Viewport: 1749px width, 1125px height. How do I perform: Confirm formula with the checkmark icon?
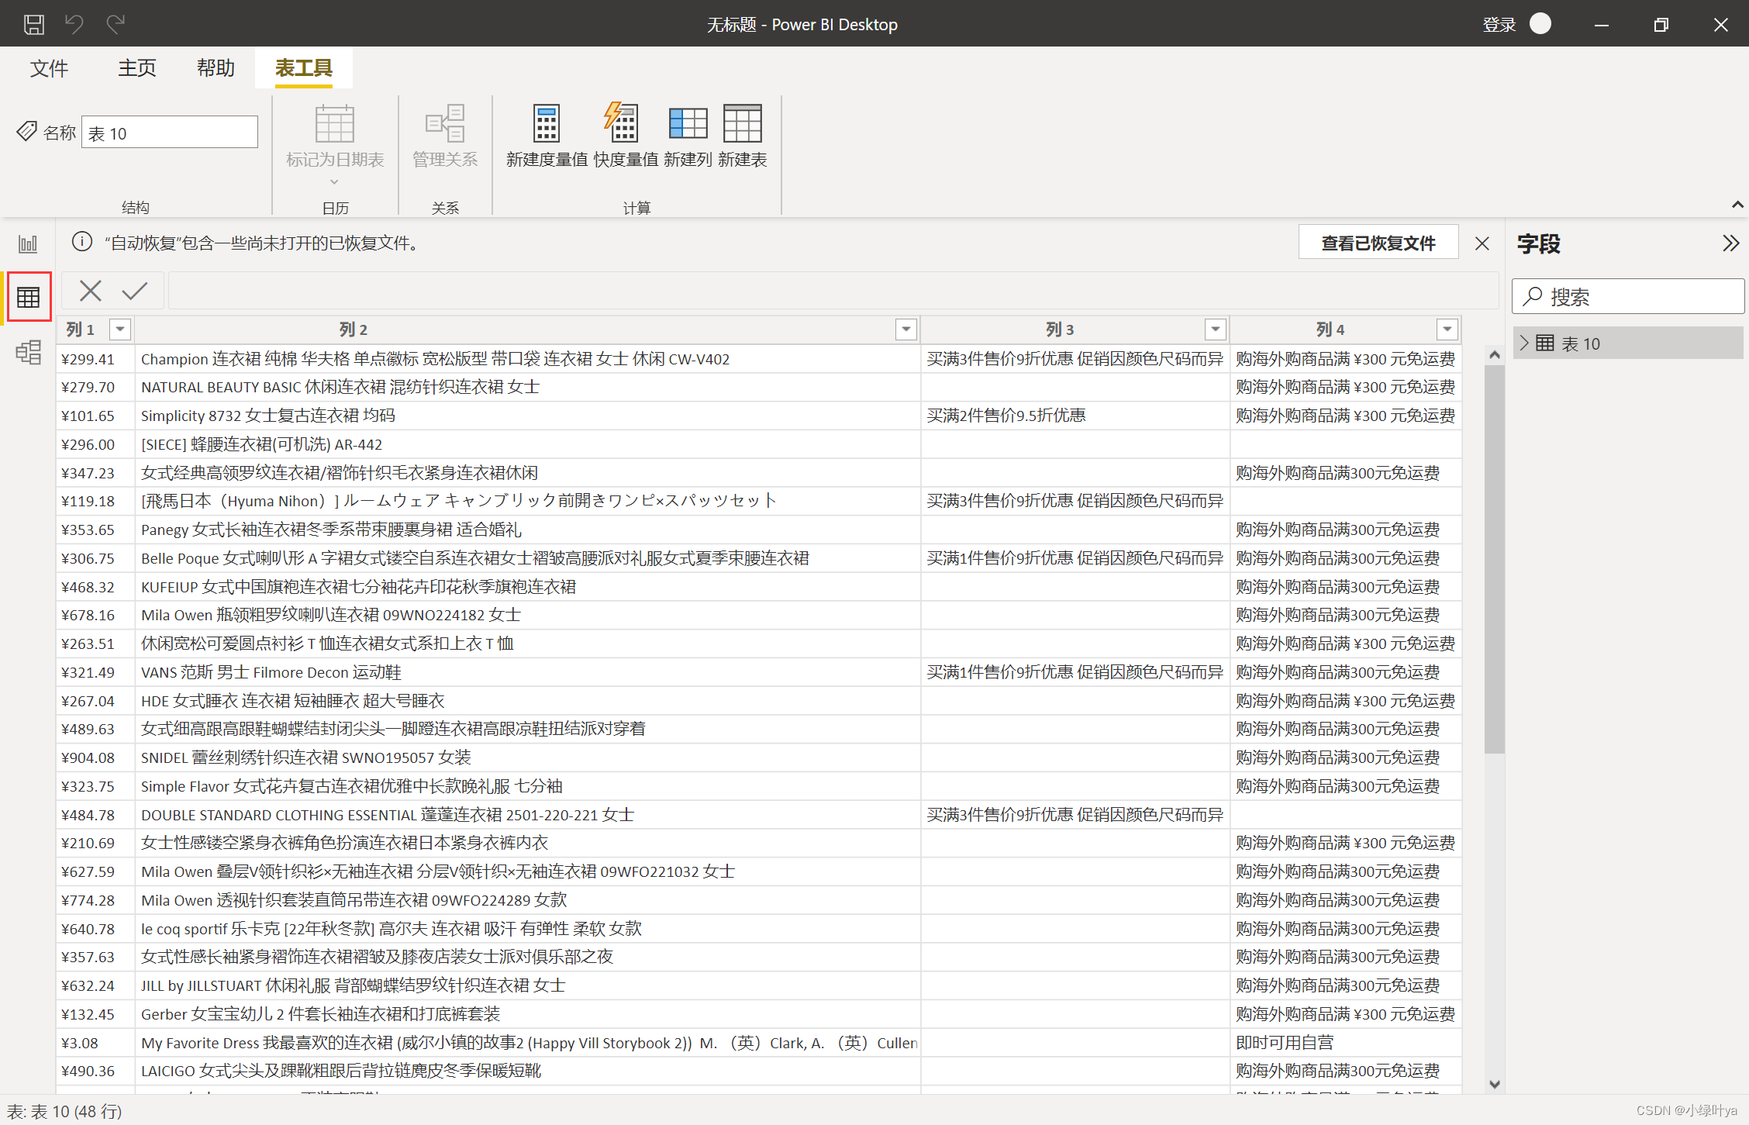[x=135, y=291]
